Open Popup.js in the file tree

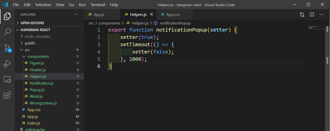click(49, 90)
